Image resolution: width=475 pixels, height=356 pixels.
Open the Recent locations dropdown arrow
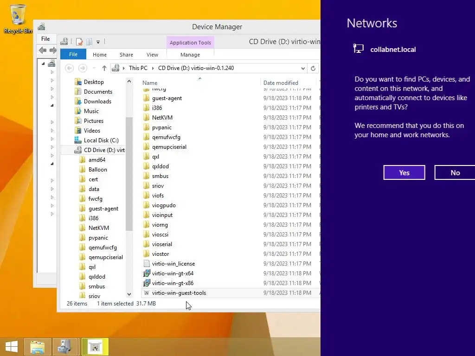94,68
